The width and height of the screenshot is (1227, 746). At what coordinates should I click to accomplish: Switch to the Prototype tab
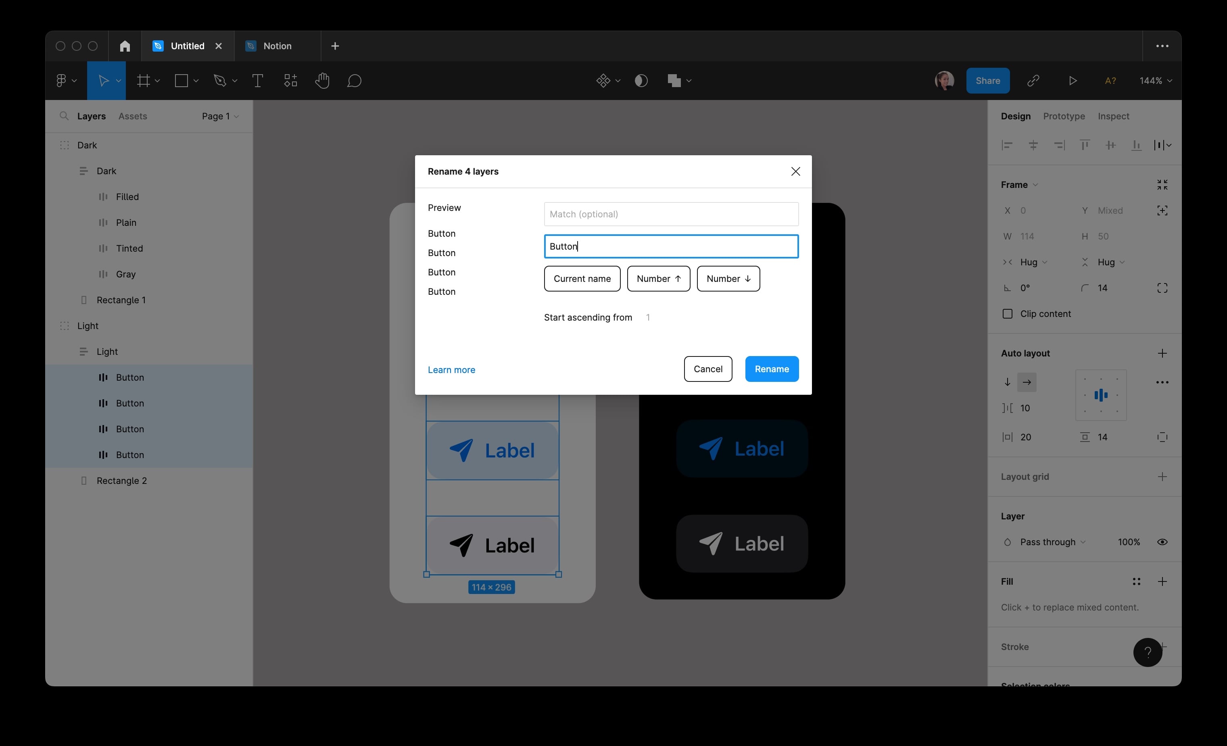1064,116
